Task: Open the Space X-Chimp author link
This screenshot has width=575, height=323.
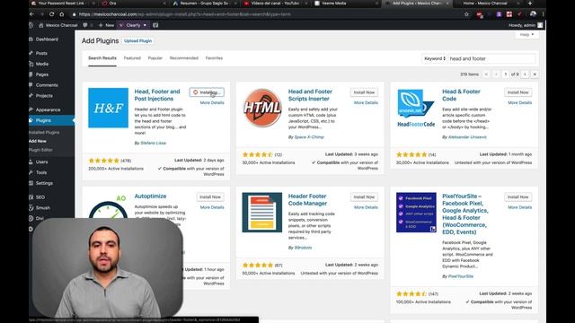Action: (309, 137)
